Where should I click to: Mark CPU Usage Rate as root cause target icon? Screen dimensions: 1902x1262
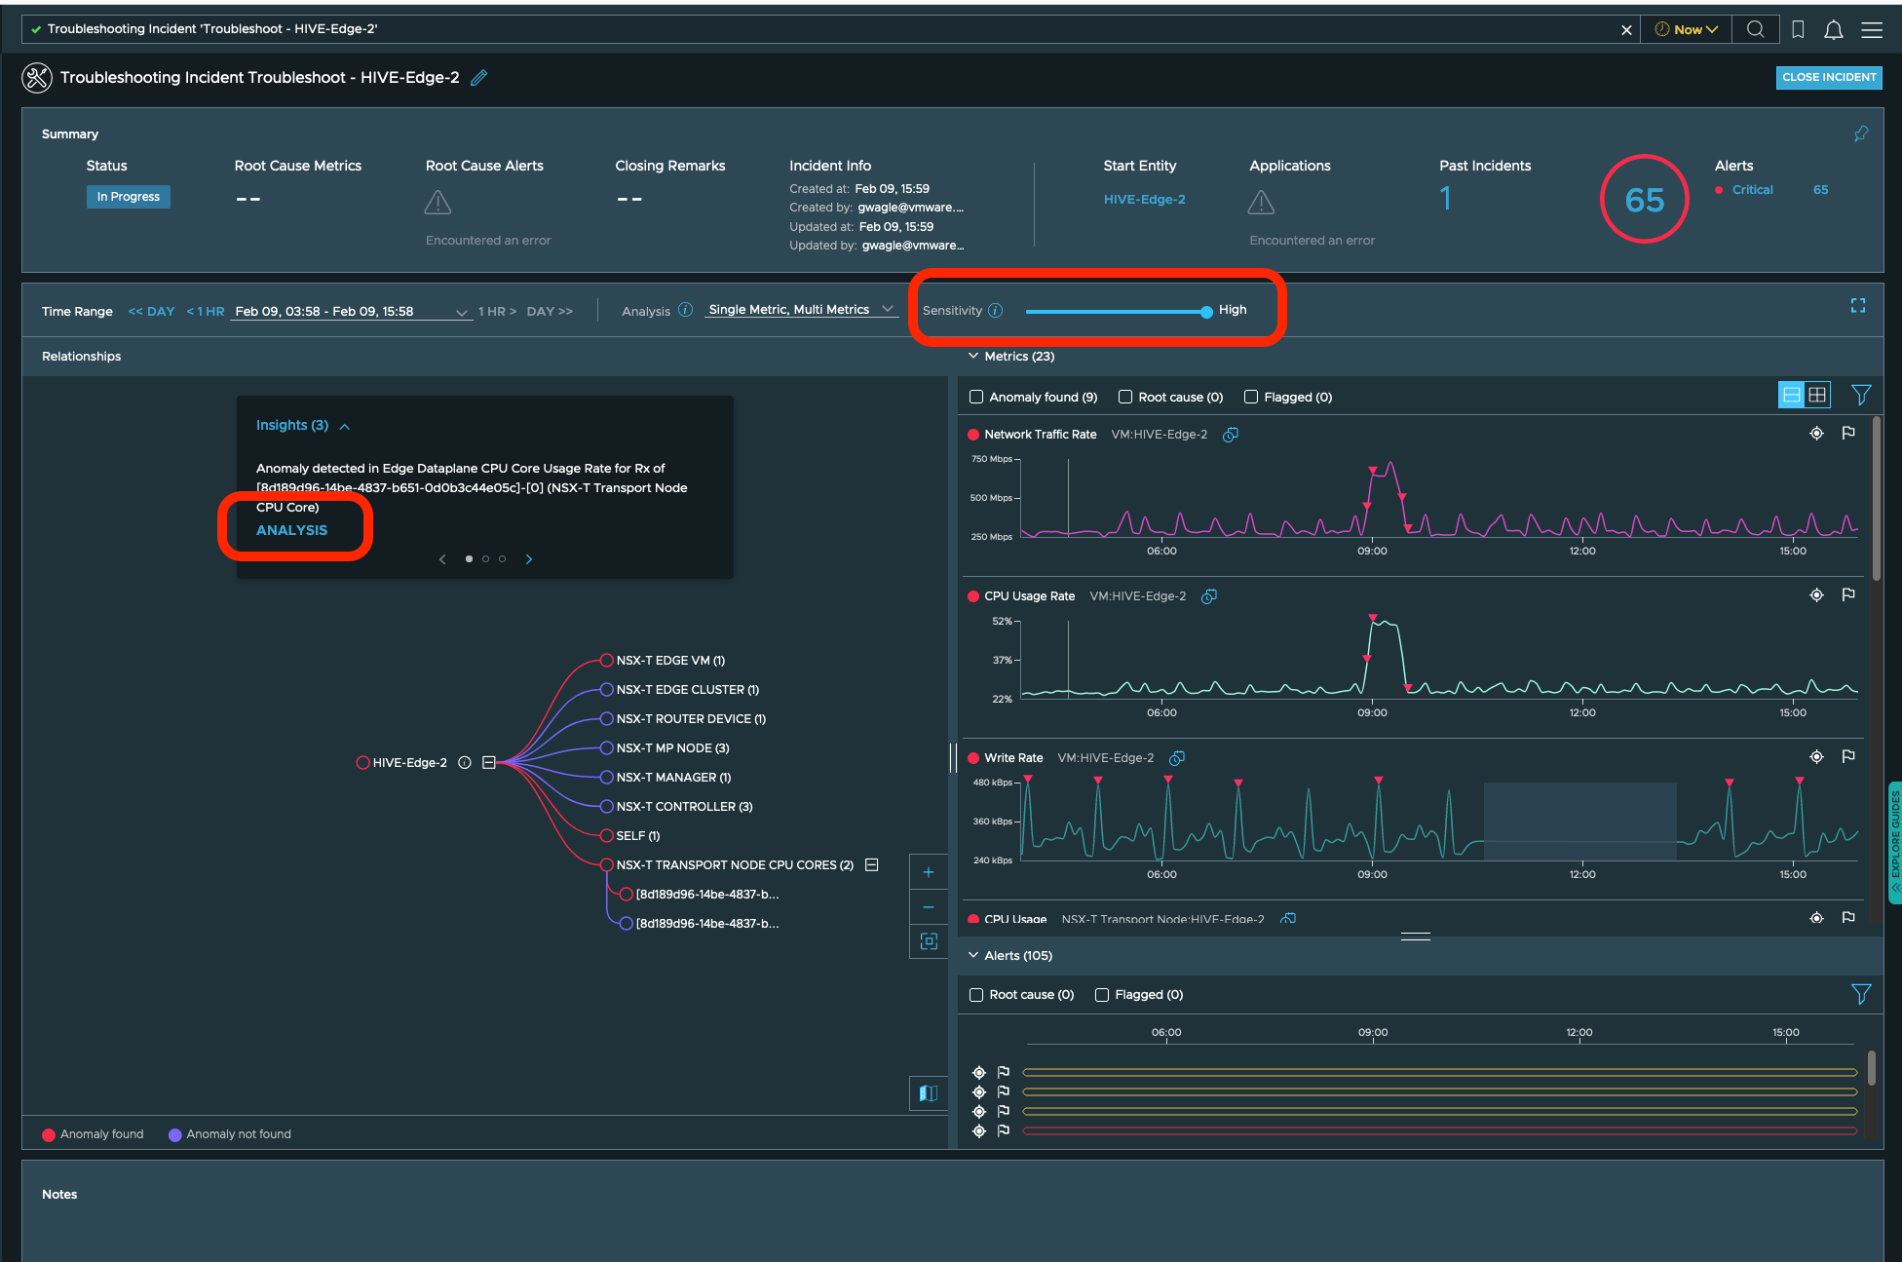pyautogui.click(x=1816, y=595)
